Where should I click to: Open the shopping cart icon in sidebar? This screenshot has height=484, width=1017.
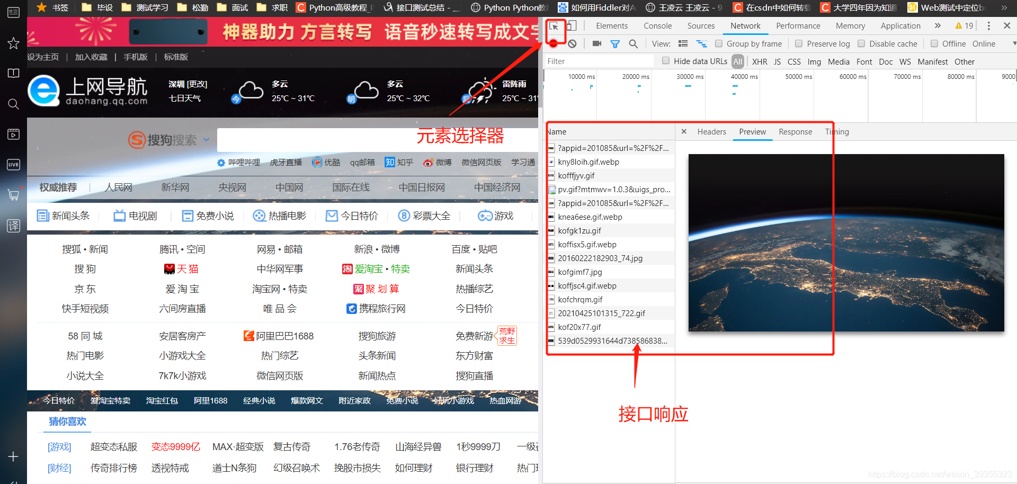[x=13, y=195]
